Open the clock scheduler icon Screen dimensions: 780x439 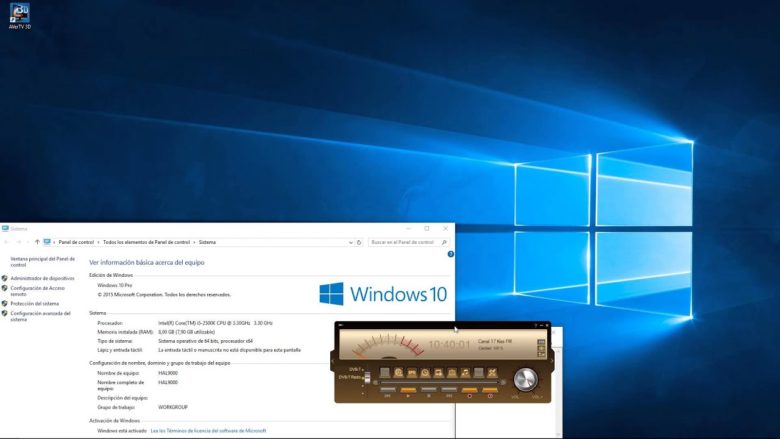[x=425, y=372]
